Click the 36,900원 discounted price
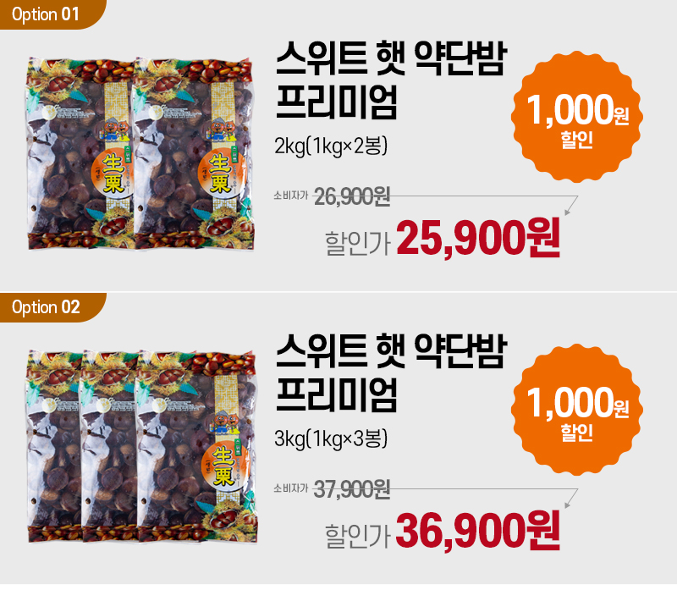Screen dimensions: 677x601 [x=478, y=531]
